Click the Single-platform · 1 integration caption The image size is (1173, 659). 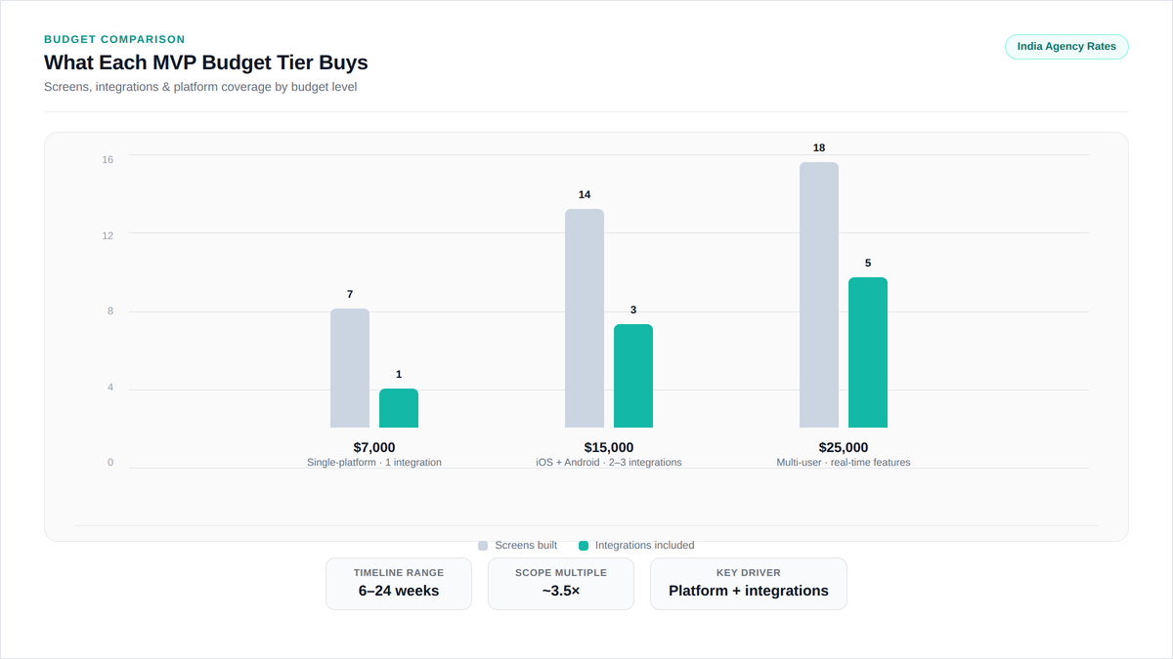374,463
